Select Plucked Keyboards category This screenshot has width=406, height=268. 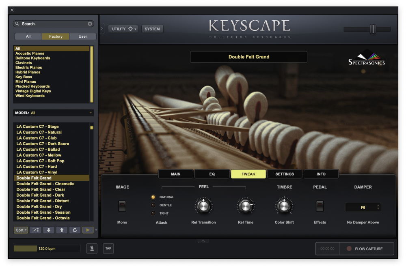pyautogui.click(x=32, y=86)
